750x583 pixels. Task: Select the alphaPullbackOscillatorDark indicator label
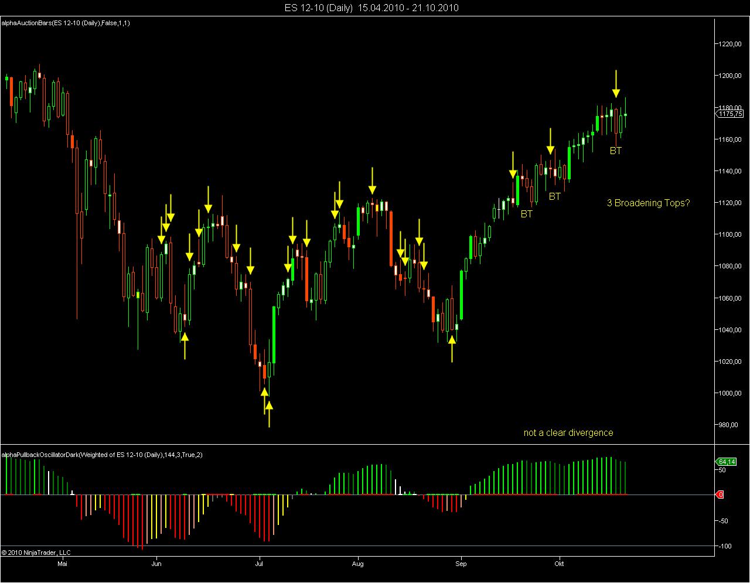point(103,455)
